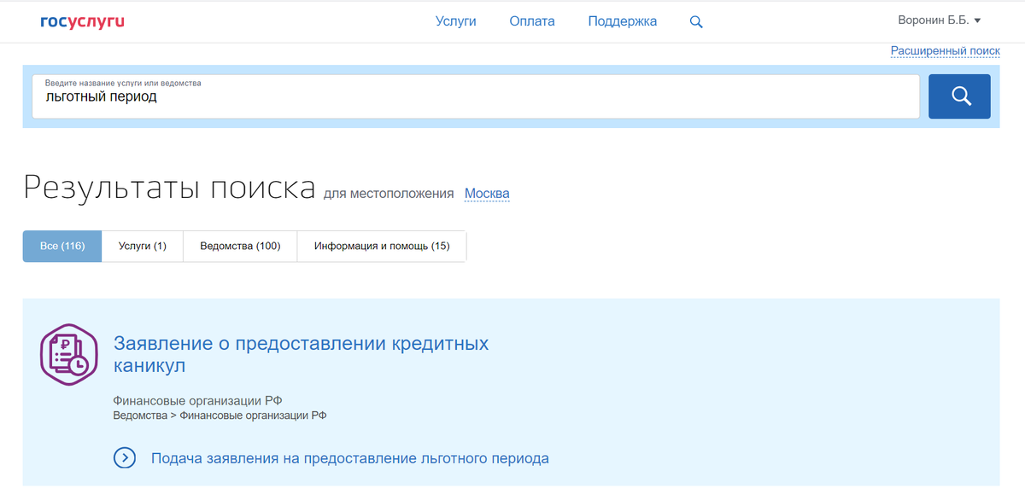Open the Поддержка menu item

click(623, 21)
